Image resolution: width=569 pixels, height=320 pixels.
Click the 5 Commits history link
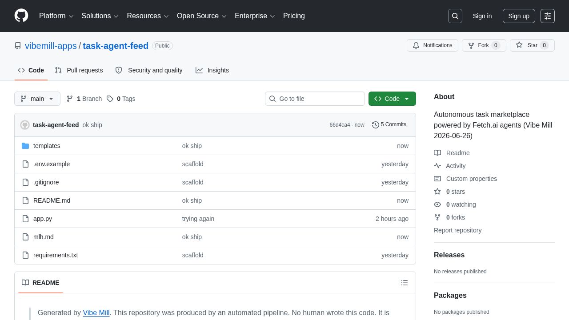click(x=389, y=124)
